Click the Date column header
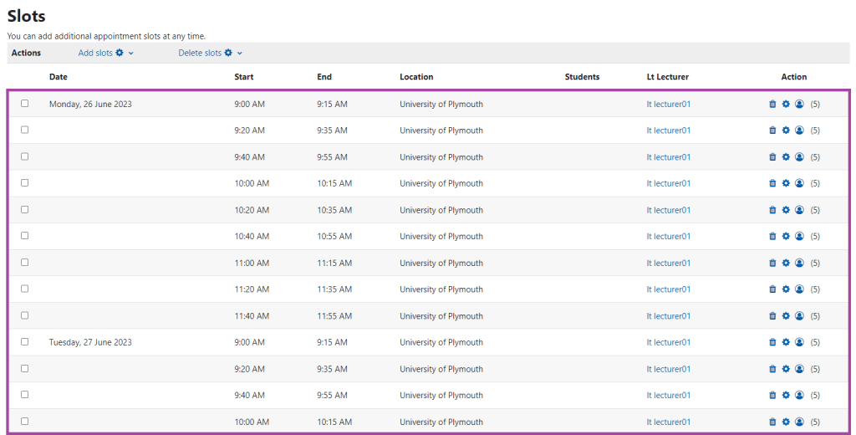 tap(59, 76)
